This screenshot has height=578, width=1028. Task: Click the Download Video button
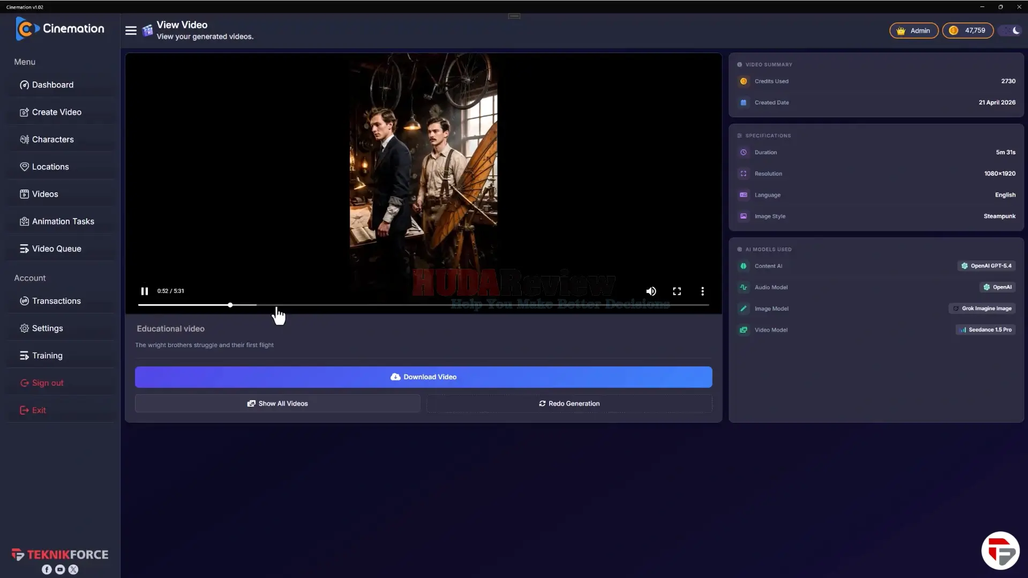[423, 377]
